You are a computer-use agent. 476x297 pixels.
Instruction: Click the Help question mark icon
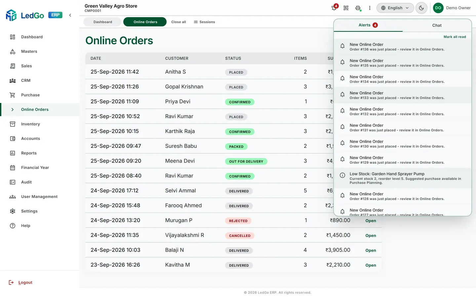[x=13, y=226]
